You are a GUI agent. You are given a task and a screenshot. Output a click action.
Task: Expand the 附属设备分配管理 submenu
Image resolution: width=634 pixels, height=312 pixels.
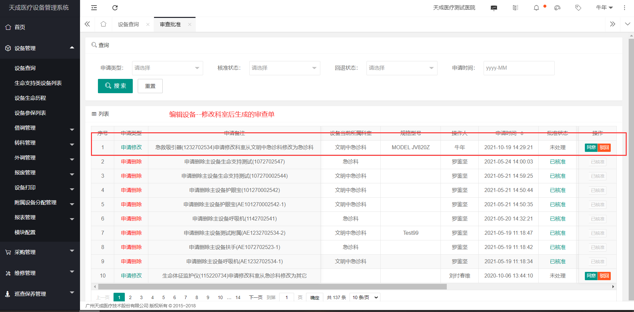point(40,202)
